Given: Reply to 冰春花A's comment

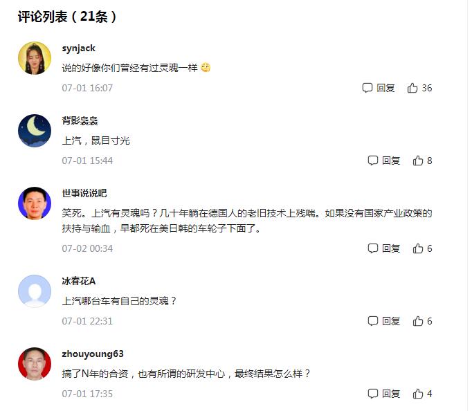Looking at the screenshot, I should [x=384, y=321].
